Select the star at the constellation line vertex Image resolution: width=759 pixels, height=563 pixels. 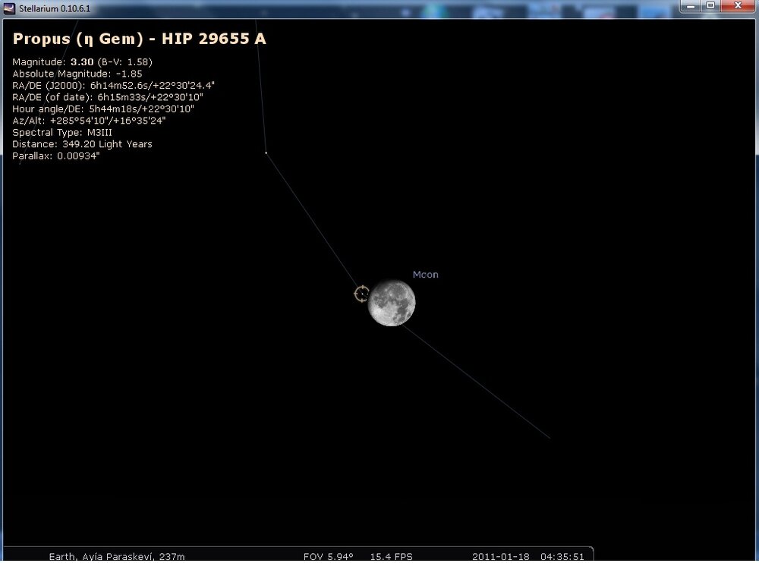(x=266, y=153)
